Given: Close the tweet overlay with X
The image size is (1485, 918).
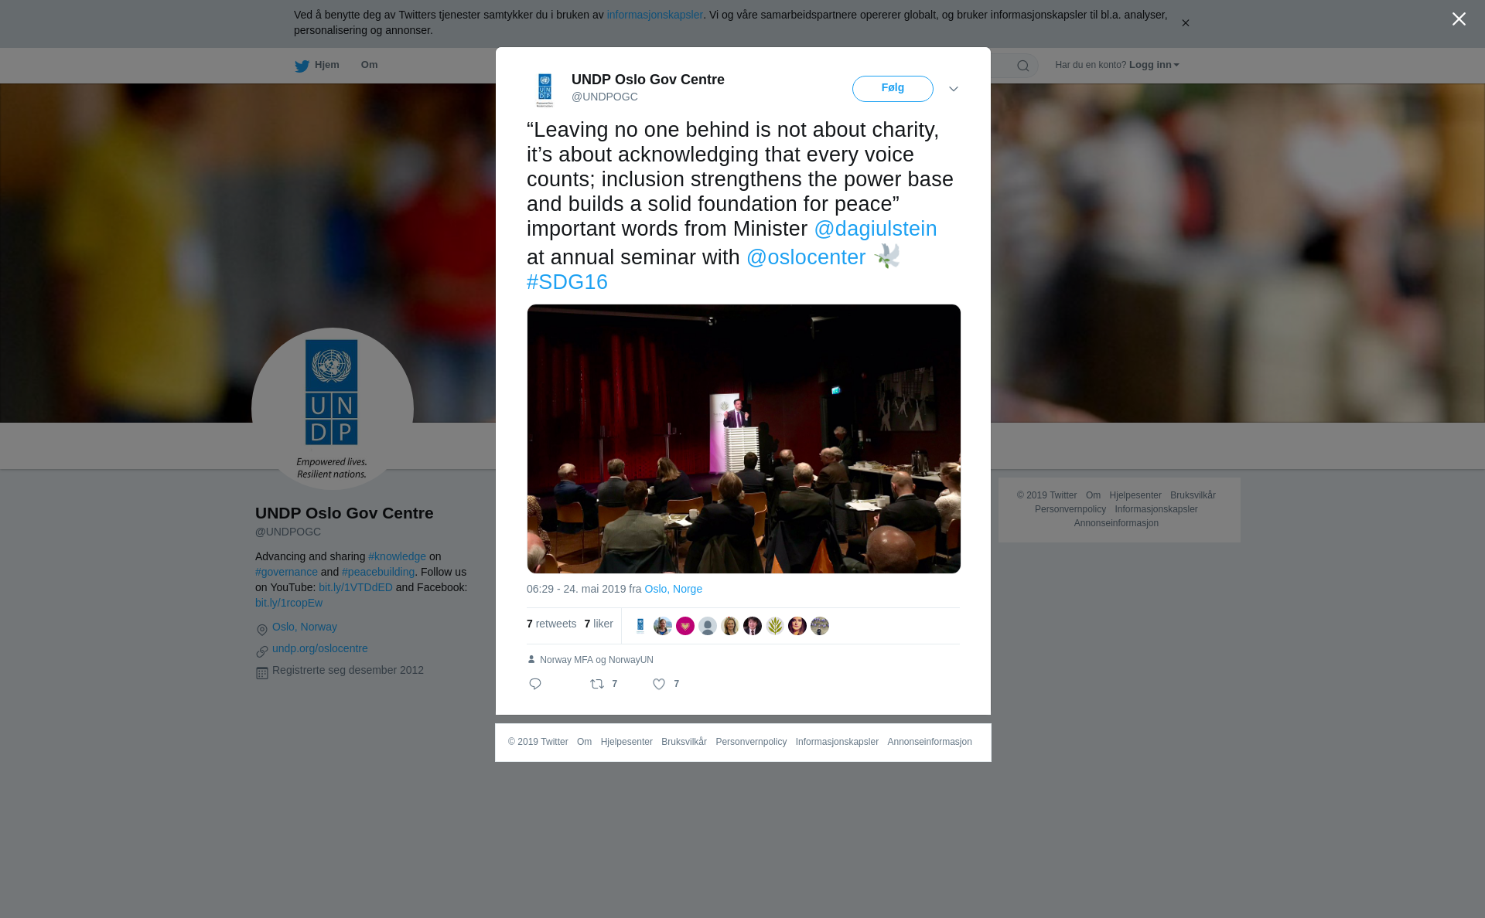Looking at the screenshot, I should (x=1459, y=19).
